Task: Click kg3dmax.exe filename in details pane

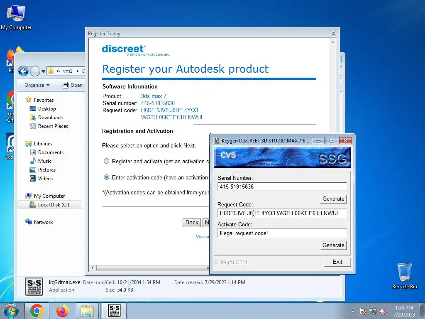Action: coord(64,282)
